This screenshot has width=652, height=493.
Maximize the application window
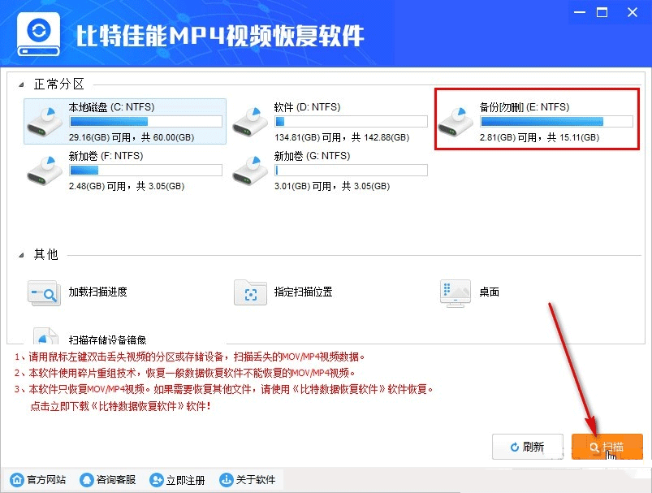pos(602,12)
